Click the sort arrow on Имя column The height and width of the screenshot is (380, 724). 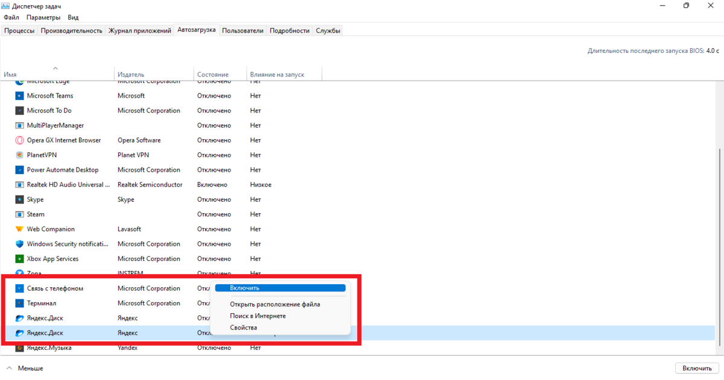(x=57, y=69)
